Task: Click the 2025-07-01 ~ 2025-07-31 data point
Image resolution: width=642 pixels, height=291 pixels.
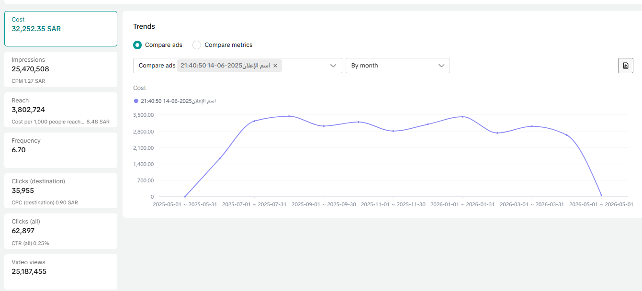Action: tap(254, 121)
